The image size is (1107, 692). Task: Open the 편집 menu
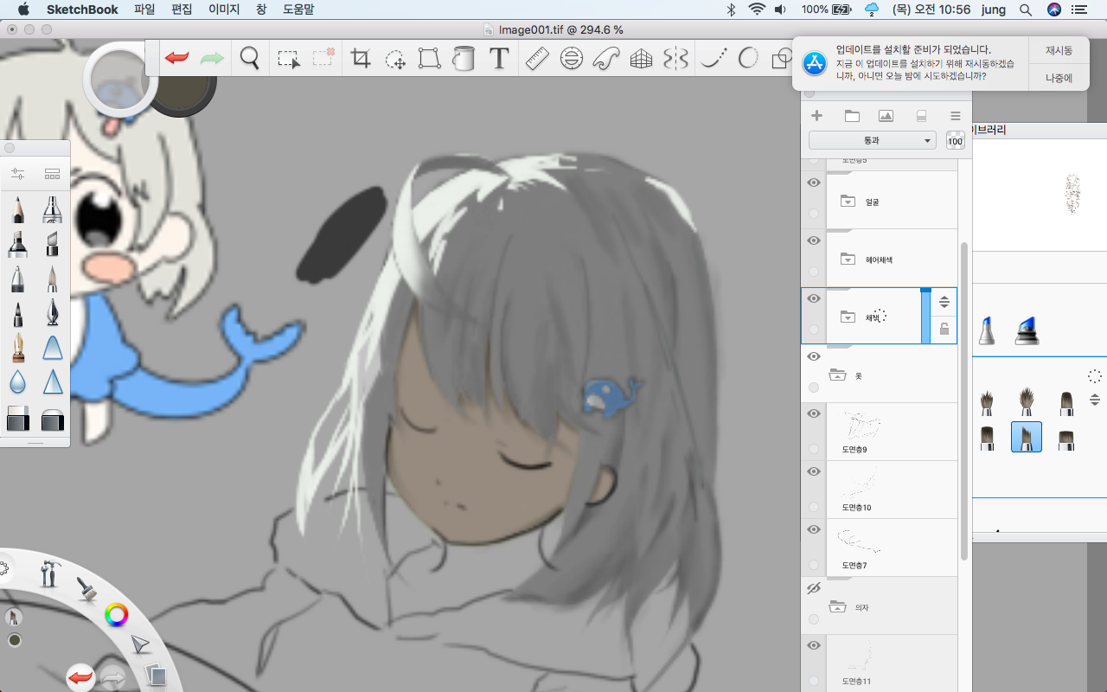[x=182, y=10]
